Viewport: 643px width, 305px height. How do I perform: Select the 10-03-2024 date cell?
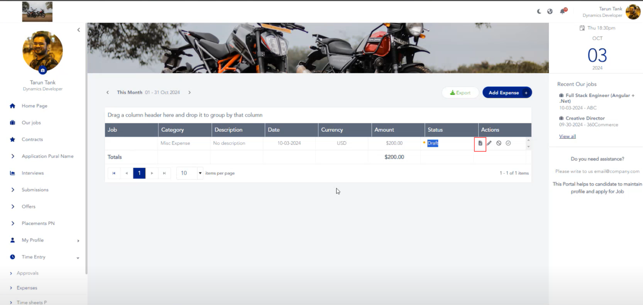[289, 143]
